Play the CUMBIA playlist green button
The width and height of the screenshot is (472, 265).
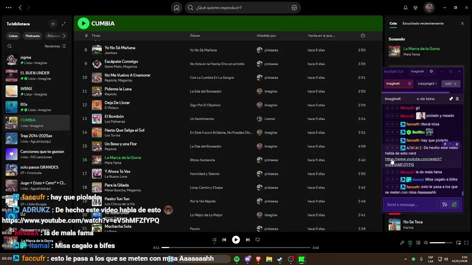[84, 24]
